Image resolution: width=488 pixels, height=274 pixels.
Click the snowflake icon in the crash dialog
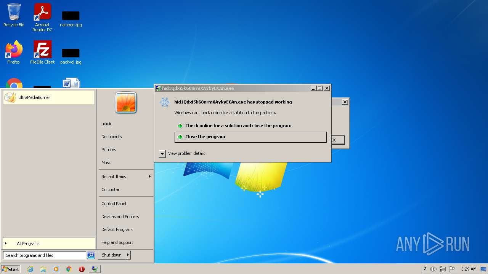coord(165,102)
